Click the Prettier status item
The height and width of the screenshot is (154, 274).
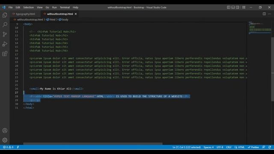tap(253, 147)
